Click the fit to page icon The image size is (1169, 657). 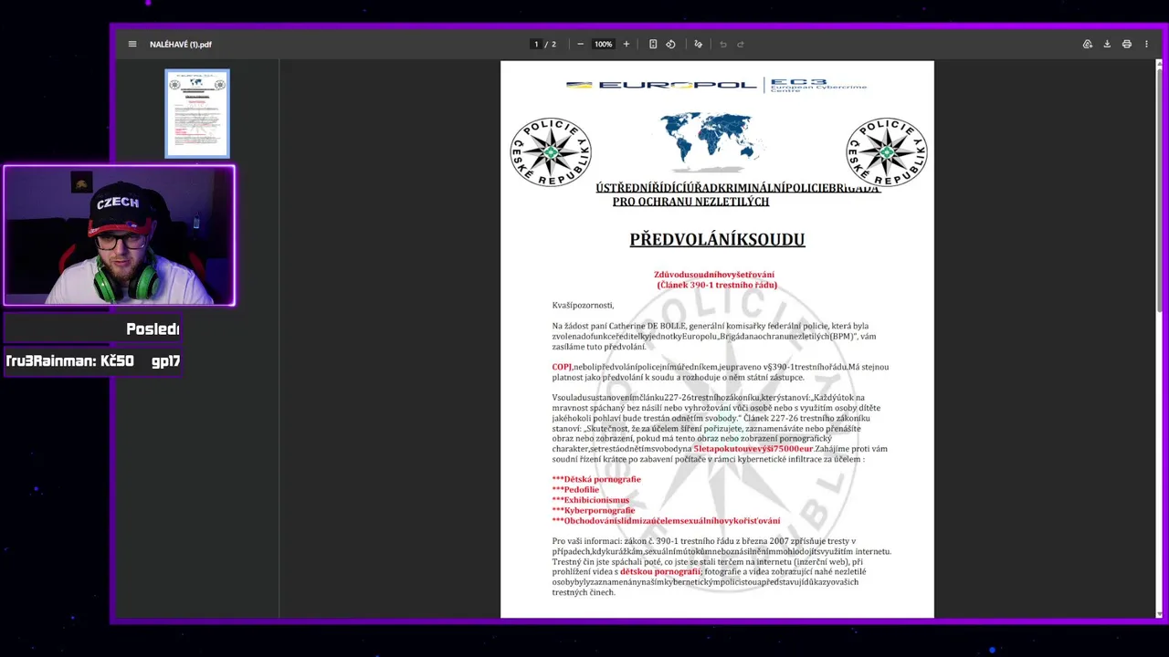click(653, 44)
